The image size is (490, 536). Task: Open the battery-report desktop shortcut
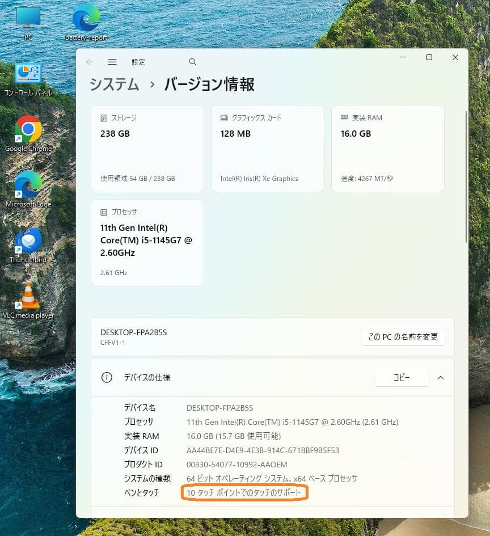click(85, 17)
